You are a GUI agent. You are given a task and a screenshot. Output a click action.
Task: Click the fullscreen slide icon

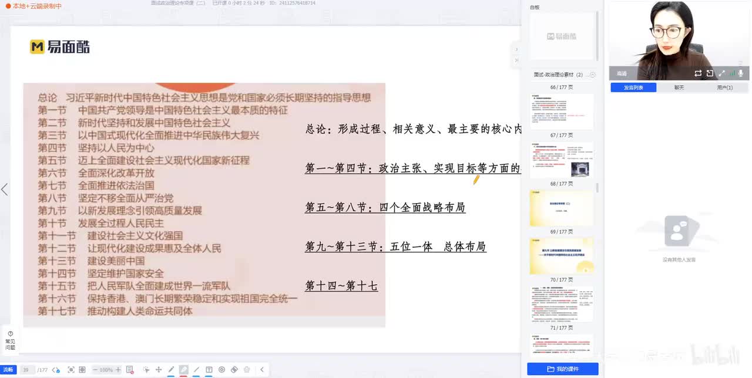[x=82, y=370]
